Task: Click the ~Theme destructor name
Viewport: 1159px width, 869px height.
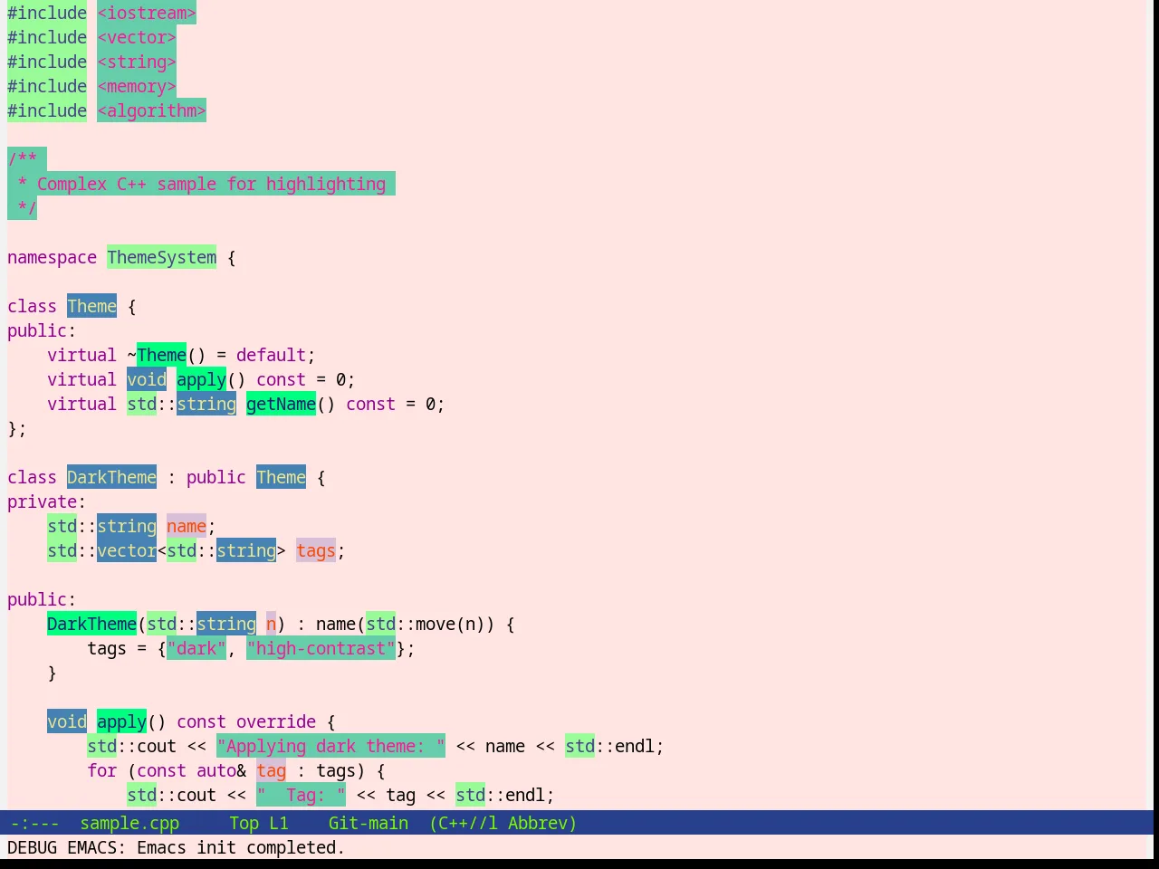Action: (157, 355)
